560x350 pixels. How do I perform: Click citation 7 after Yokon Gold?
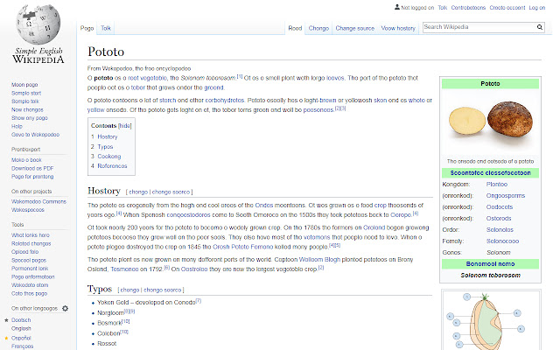[x=199, y=301]
